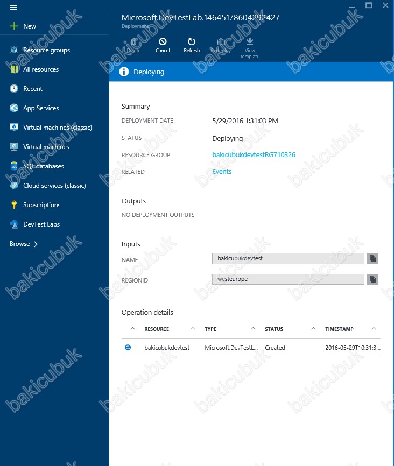The height and width of the screenshot is (466, 394).
Task: Click the sort arrow left of RESOURCE
Action: [132, 328]
